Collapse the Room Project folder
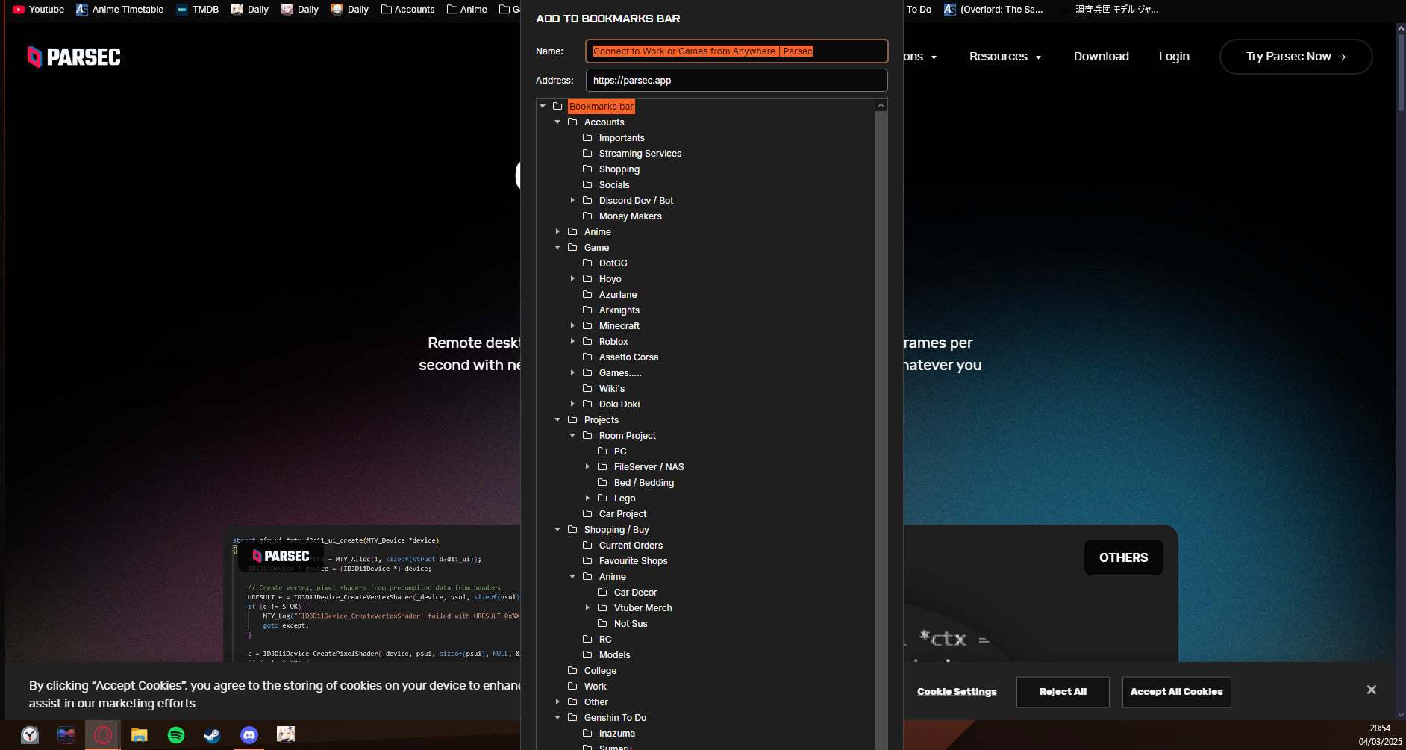Screen dimensions: 1406x750 [572, 436]
